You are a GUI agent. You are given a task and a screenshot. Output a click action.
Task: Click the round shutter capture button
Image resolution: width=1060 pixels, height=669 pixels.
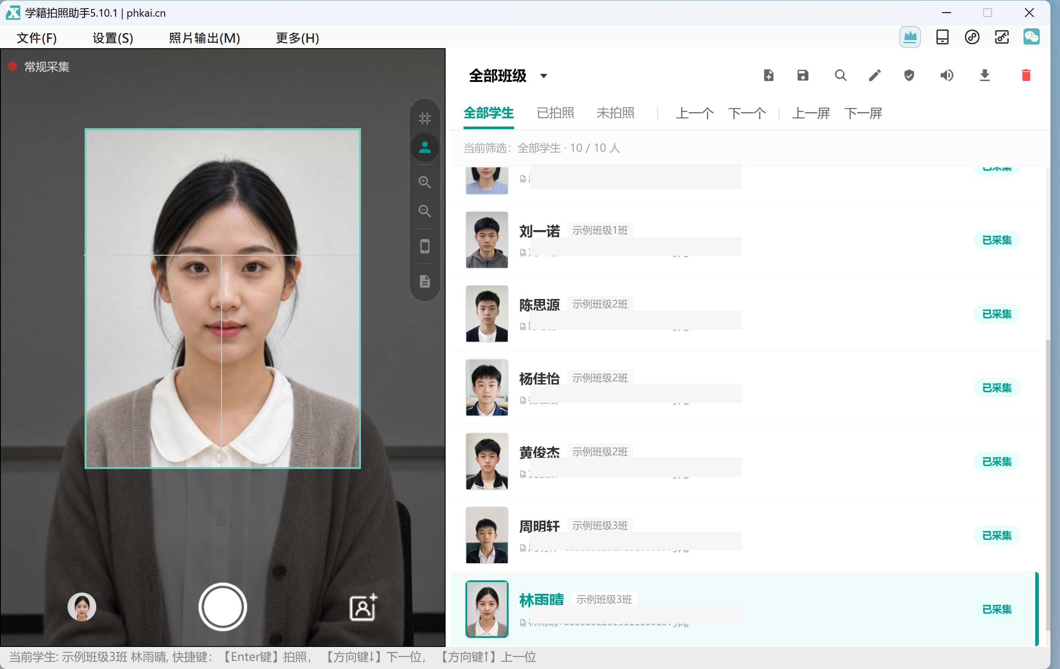pos(222,606)
